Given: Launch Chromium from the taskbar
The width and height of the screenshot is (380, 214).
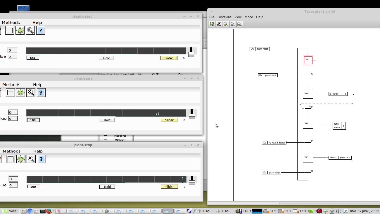Looking at the screenshot, I should (30, 211).
